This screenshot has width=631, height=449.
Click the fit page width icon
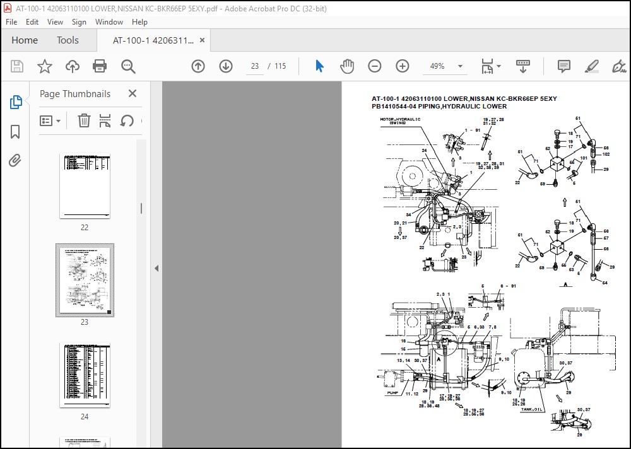487,66
